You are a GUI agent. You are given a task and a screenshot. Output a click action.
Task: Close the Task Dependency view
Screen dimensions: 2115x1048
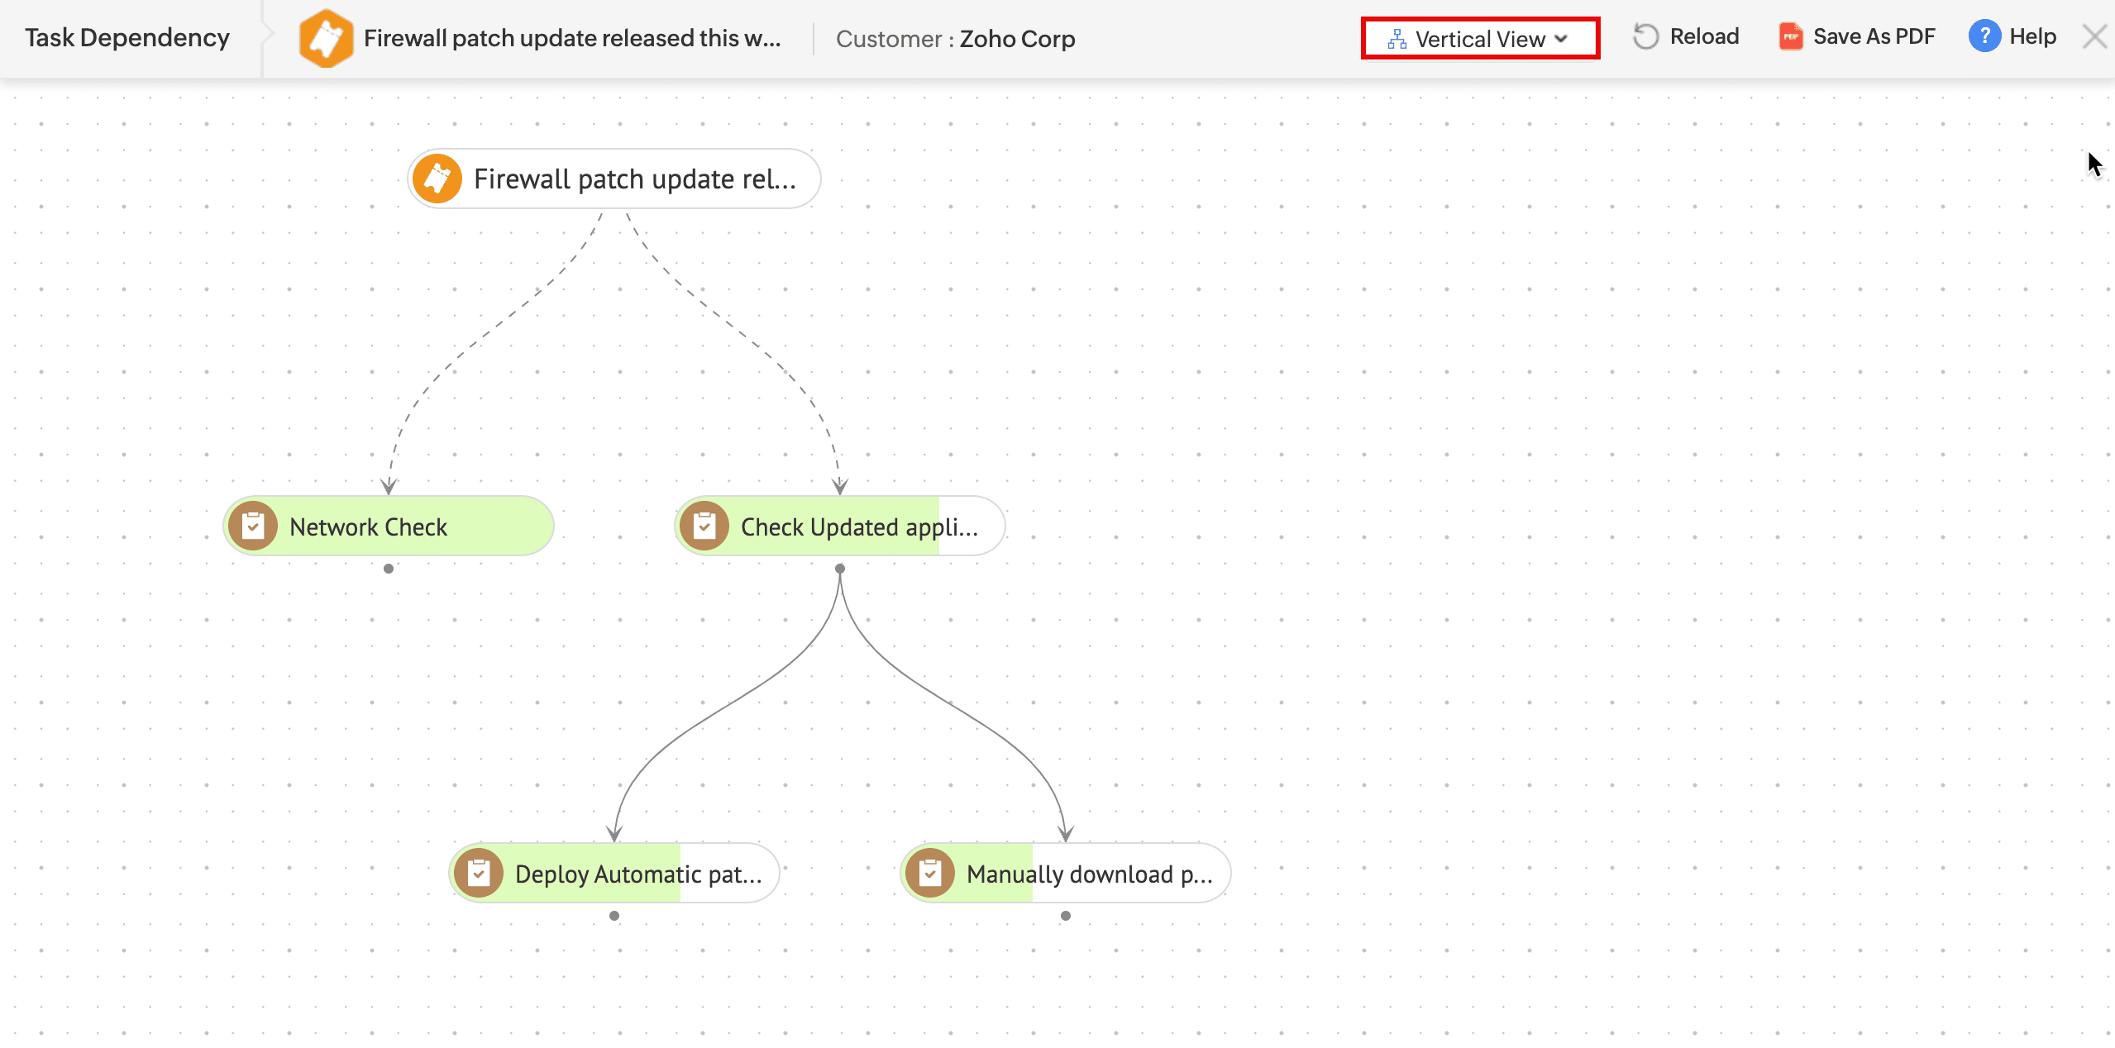2094,37
